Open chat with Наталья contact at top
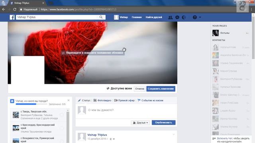255x143 pixels. (231, 47)
